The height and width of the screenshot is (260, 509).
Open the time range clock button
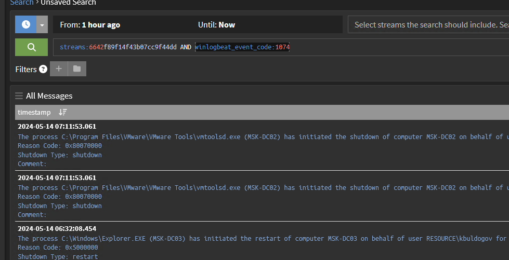tap(25, 24)
